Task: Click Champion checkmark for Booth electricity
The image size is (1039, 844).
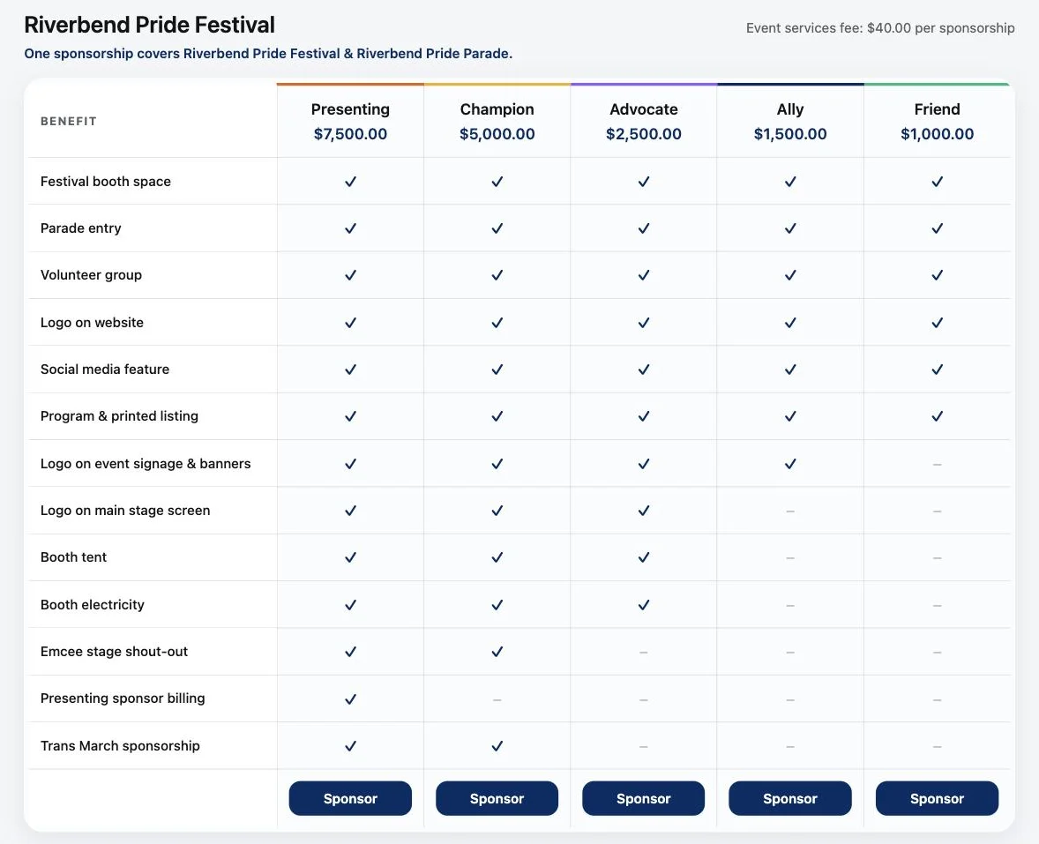Action: click(497, 605)
